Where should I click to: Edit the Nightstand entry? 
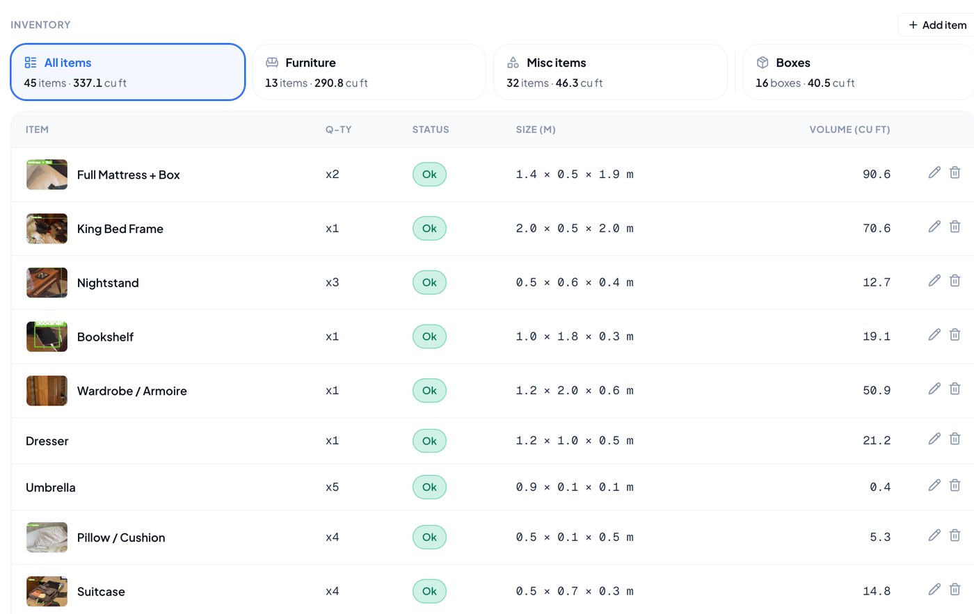click(934, 281)
